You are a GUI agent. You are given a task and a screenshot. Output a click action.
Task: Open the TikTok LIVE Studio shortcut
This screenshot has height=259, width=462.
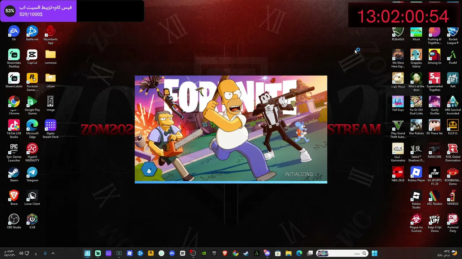click(x=14, y=129)
